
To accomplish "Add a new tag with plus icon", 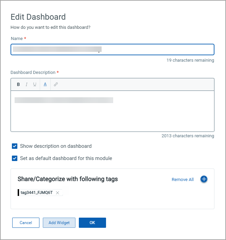I will tap(204, 179).
